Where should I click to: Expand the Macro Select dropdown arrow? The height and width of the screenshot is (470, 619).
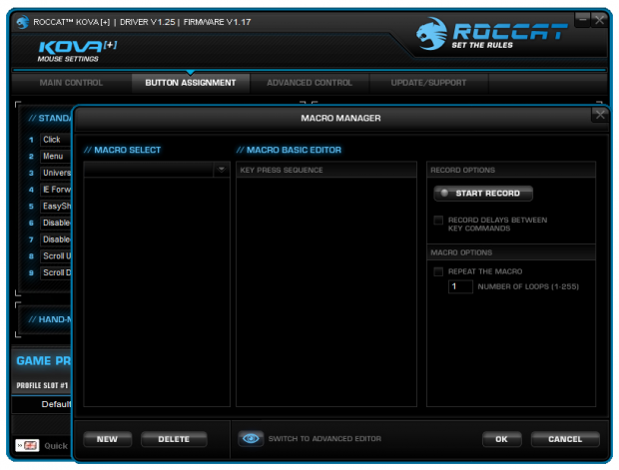pos(222,170)
